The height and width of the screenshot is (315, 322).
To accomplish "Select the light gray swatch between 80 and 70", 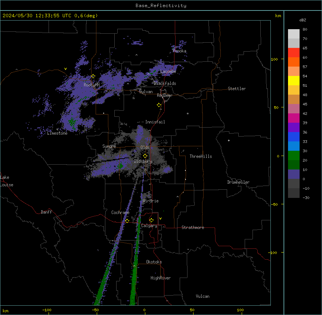I will tap(294, 34).
